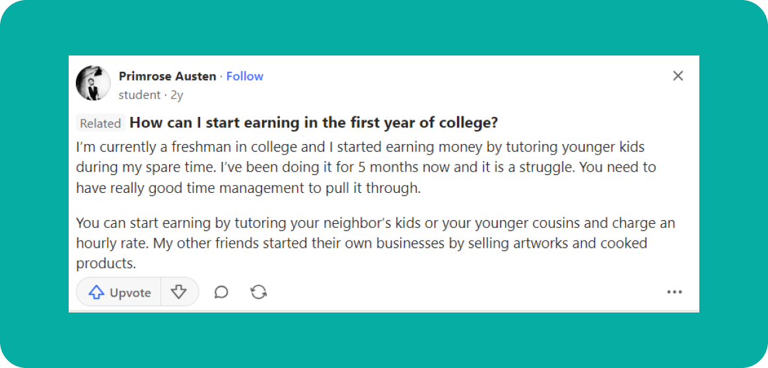Close the answer card with X
The width and height of the screenshot is (768, 368).
tap(678, 76)
